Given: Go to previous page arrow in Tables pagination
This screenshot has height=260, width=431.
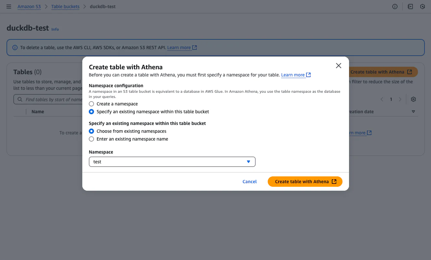Looking at the screenshot, I should 382,99.
